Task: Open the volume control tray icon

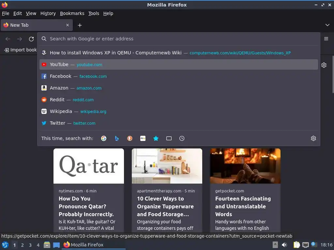Action: click(x=284, y=245)
